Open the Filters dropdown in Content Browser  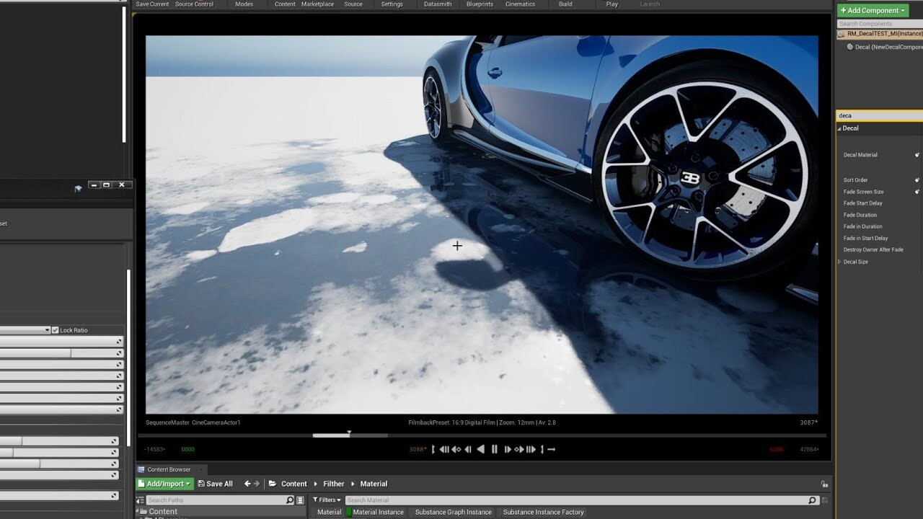[327, 500]
